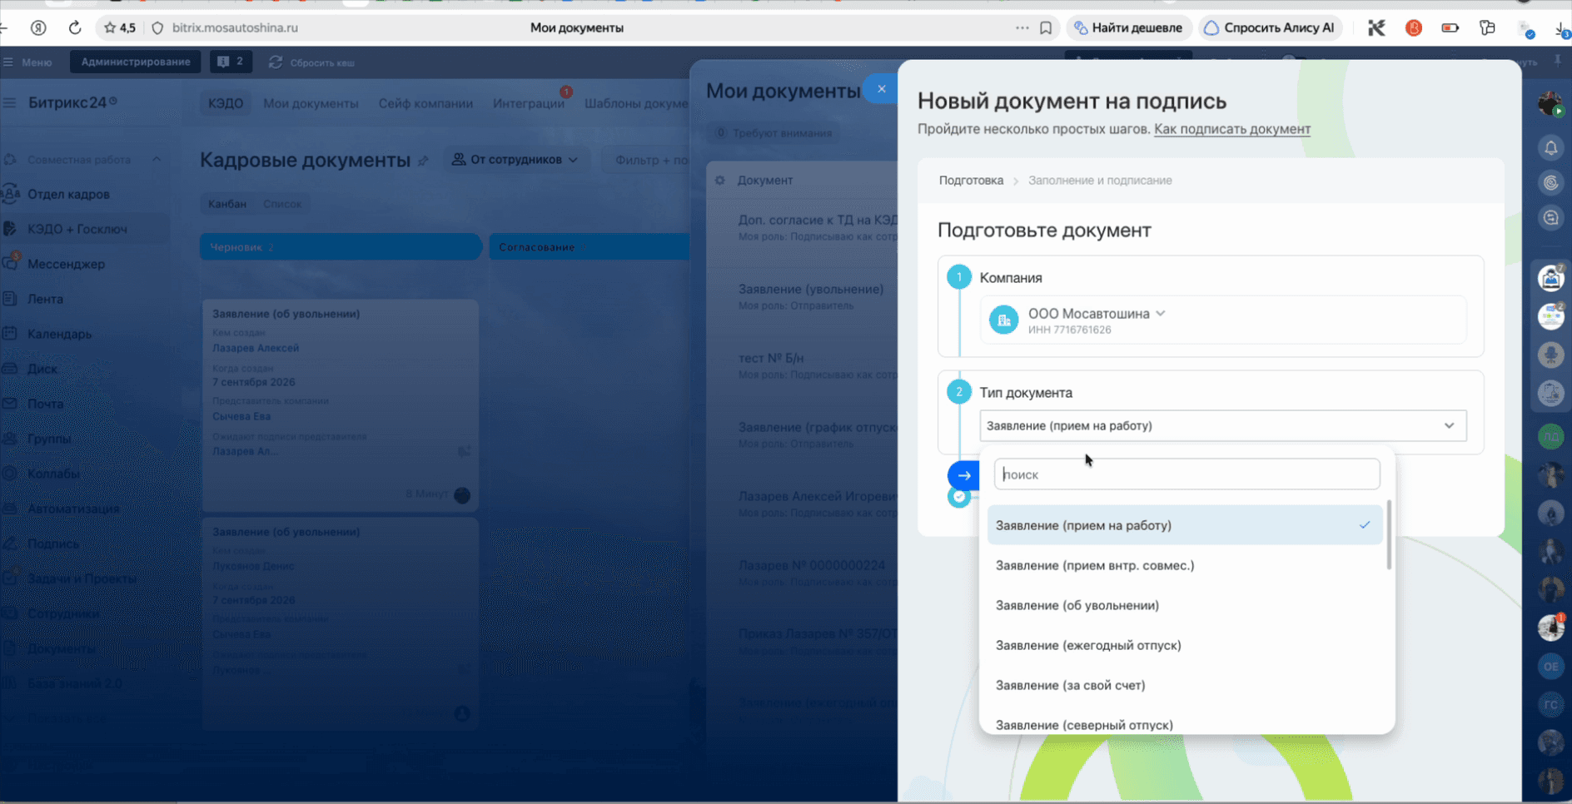Click the Сбросить кеш refresh icon
The height and width of the screenshot is (804, 1572).
pyautogui.click(x=276, y=62)
